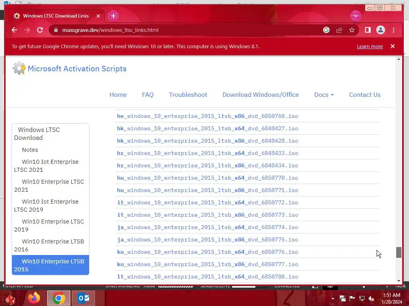The height and width of the screenshot is (306, 409).
Task: Open network tray icon
Action: click(362, 298)
